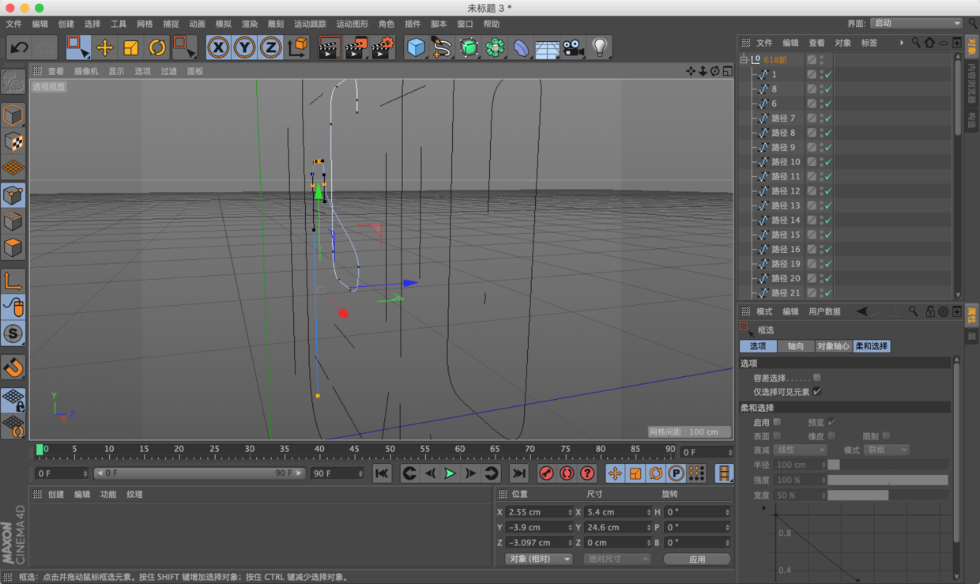
Task: Open the spline pen tool
Action: pyautogui.click(x=442, y=48)
